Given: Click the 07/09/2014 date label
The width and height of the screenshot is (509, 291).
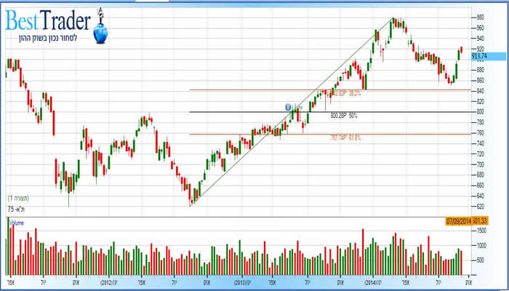Looking at the screenshot, I should (x=460, y=220).
